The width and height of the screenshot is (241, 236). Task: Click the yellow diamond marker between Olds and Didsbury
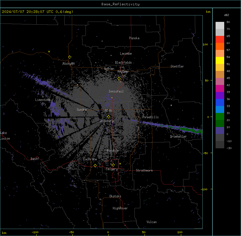point(108,117)
